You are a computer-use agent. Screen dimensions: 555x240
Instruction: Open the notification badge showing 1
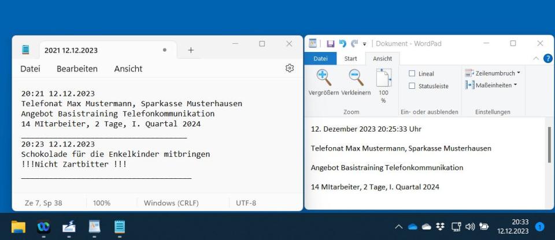[539, 227]
